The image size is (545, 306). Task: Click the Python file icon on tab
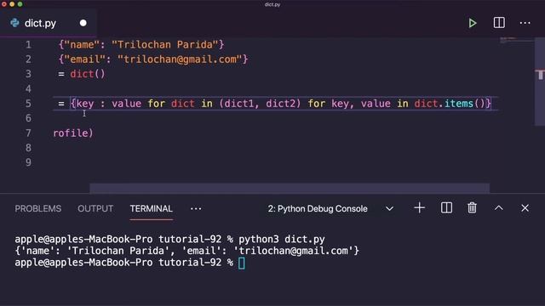coord(15,23)
